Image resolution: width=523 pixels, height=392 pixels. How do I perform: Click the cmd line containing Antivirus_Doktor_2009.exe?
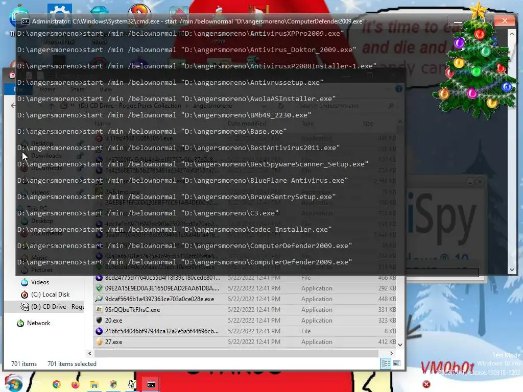[x=187, y=50]
